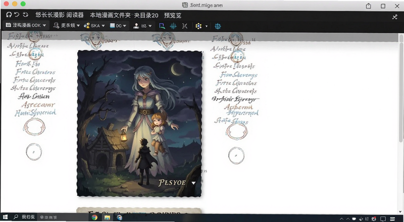The width and height of the screenshot is (404, 222).
Task: Click the taskbar search magnifier icon
Action: coord(16,217)
